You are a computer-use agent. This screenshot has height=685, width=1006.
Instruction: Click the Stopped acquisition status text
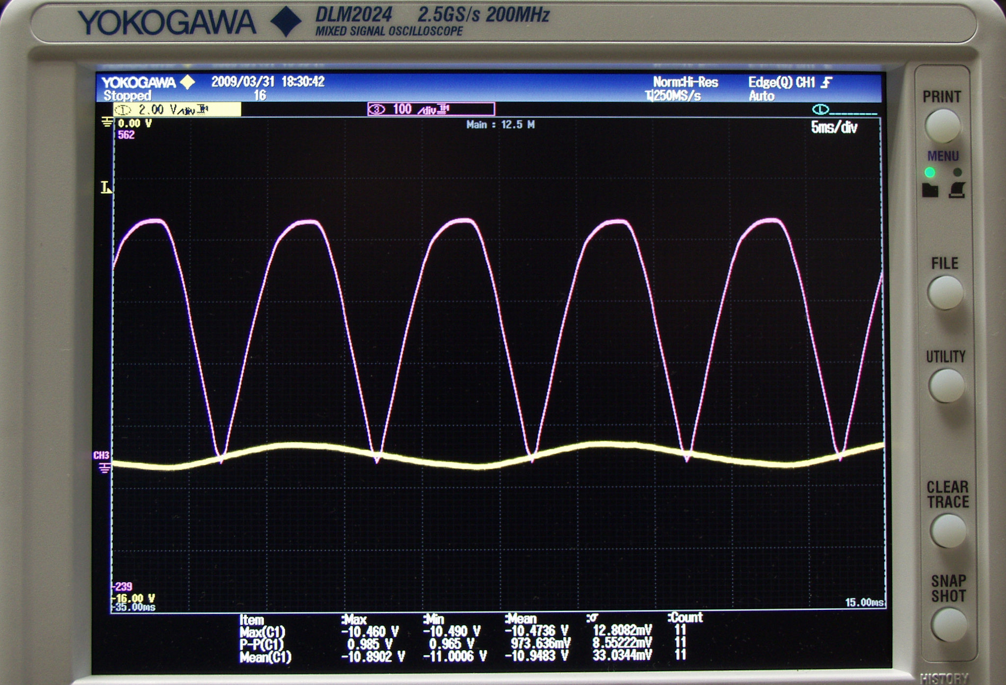coord(127,95)
